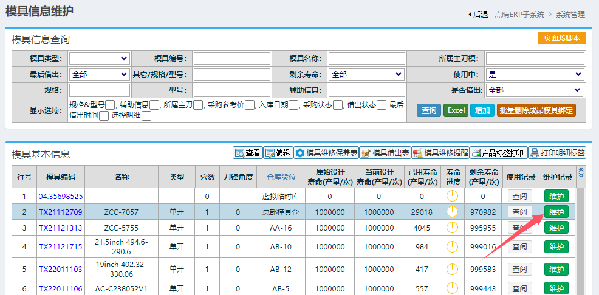The image size is (599, 295).
Task: Click the 后退 back arrow
Action: pyautogui.click(x=478, y=15)
